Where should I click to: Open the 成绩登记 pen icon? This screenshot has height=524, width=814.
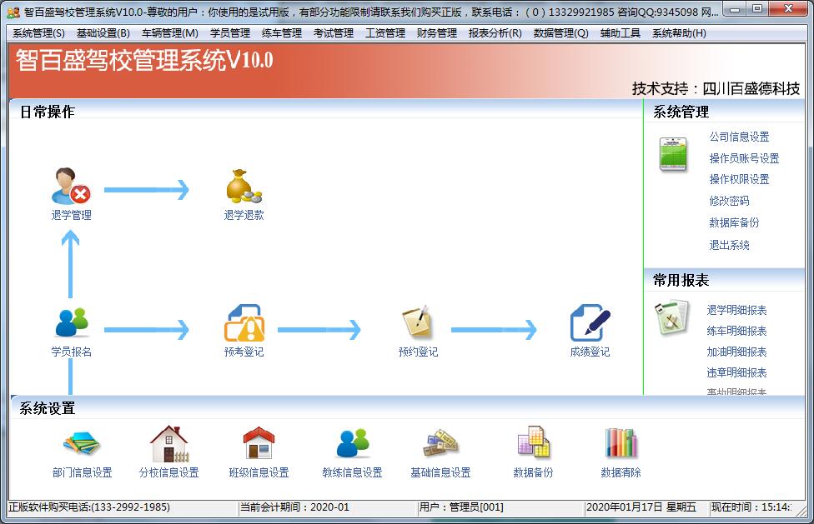[x=590, y=322]
